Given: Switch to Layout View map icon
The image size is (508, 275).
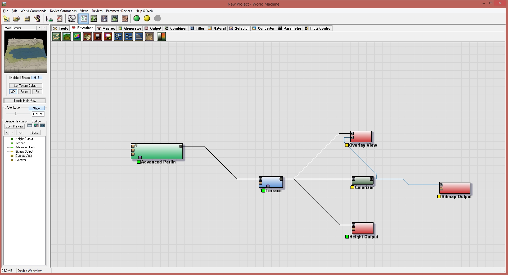Looking at the screenshot, I should 94,19.
